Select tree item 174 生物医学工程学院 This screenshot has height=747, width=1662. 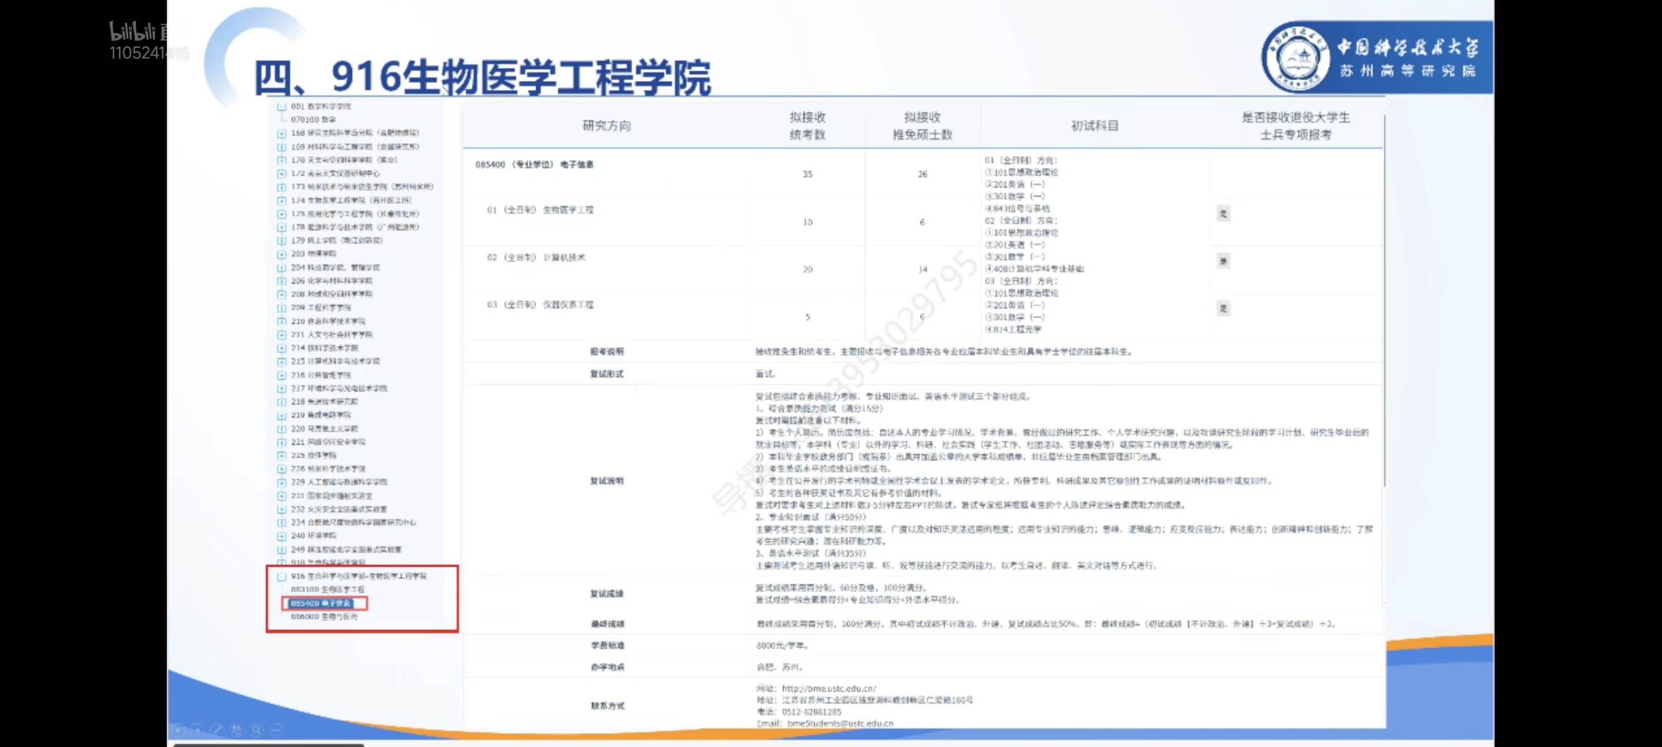[351, 200]
